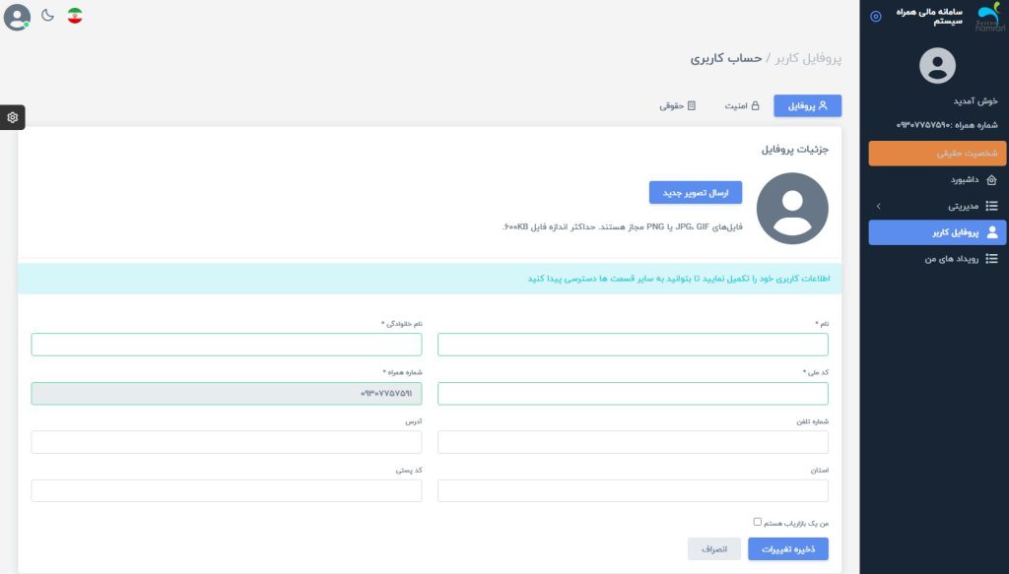Click the settings gear icon on left edge
This screenshot has height=574, width=1009.
coord(13,117)
